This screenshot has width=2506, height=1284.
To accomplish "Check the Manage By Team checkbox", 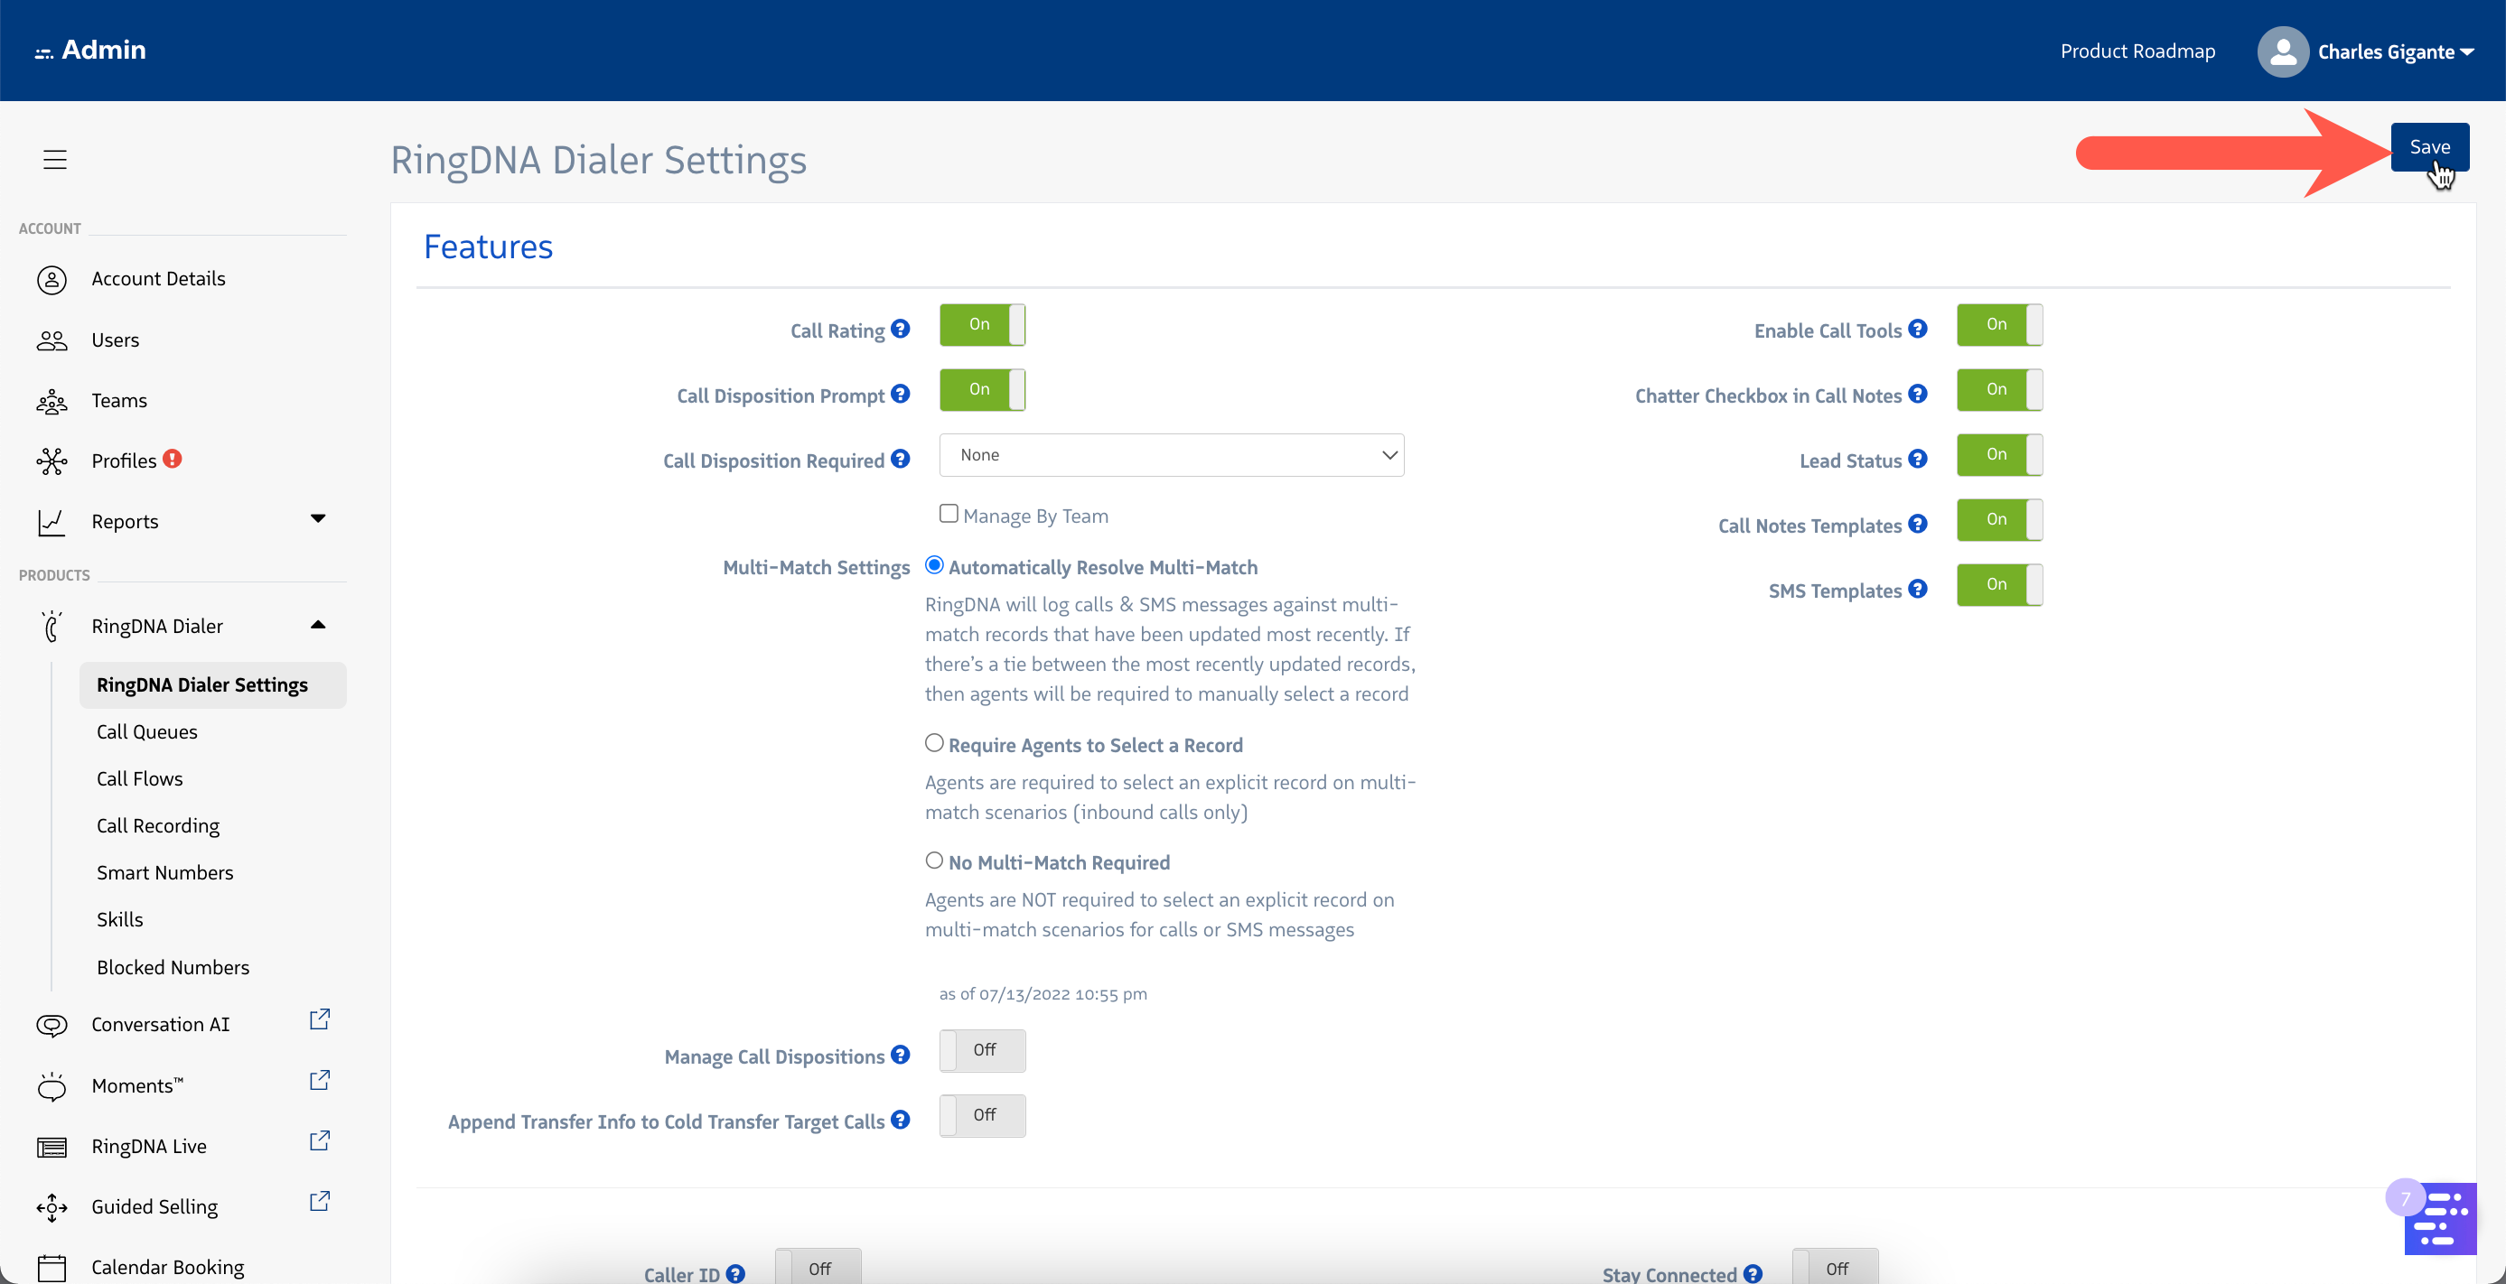I will pos(949,513).
